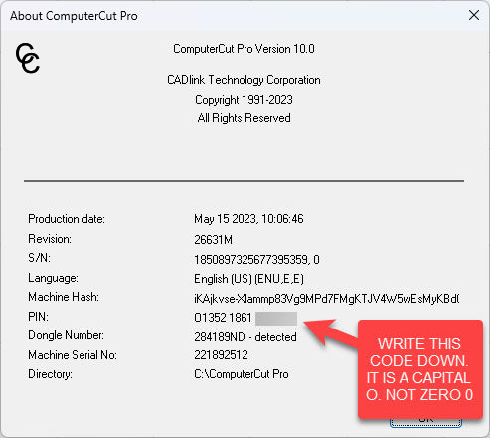Click the Machine Hash value text

(x=327, y=299)
